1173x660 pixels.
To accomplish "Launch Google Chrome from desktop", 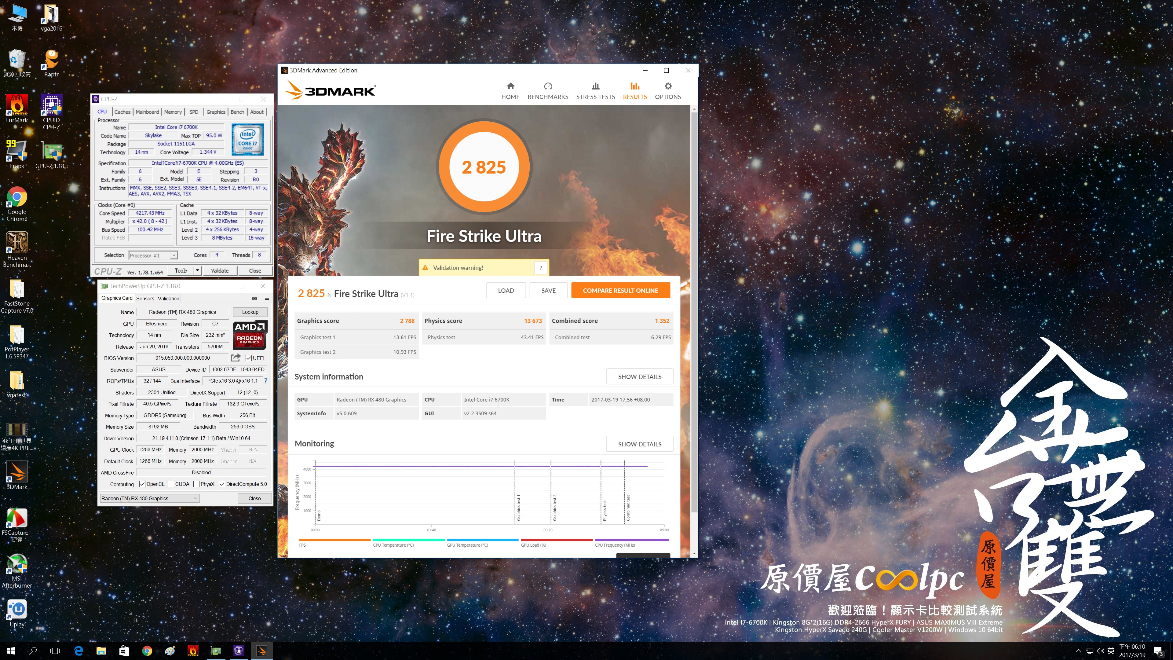I will [x=17, y=204].
